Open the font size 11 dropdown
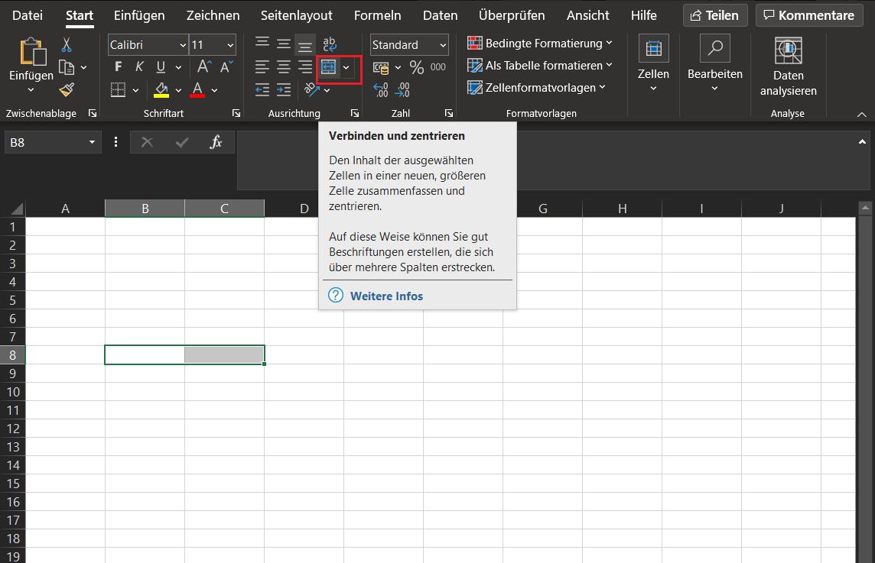875x563 pixels. 230,45
